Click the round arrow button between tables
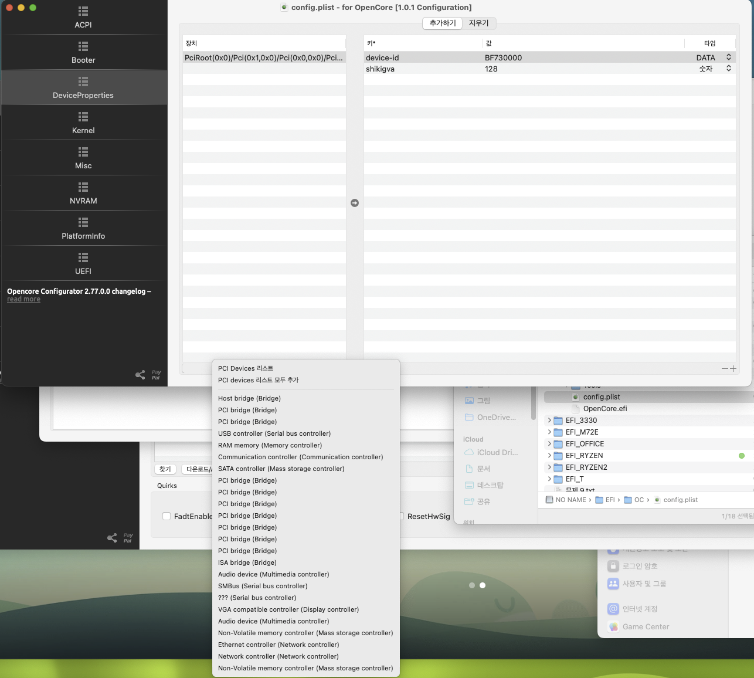Screen dimensions: 754x678 pos(355,203)
